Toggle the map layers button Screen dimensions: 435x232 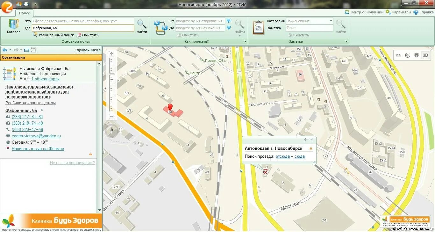click(x=416, y=55)
